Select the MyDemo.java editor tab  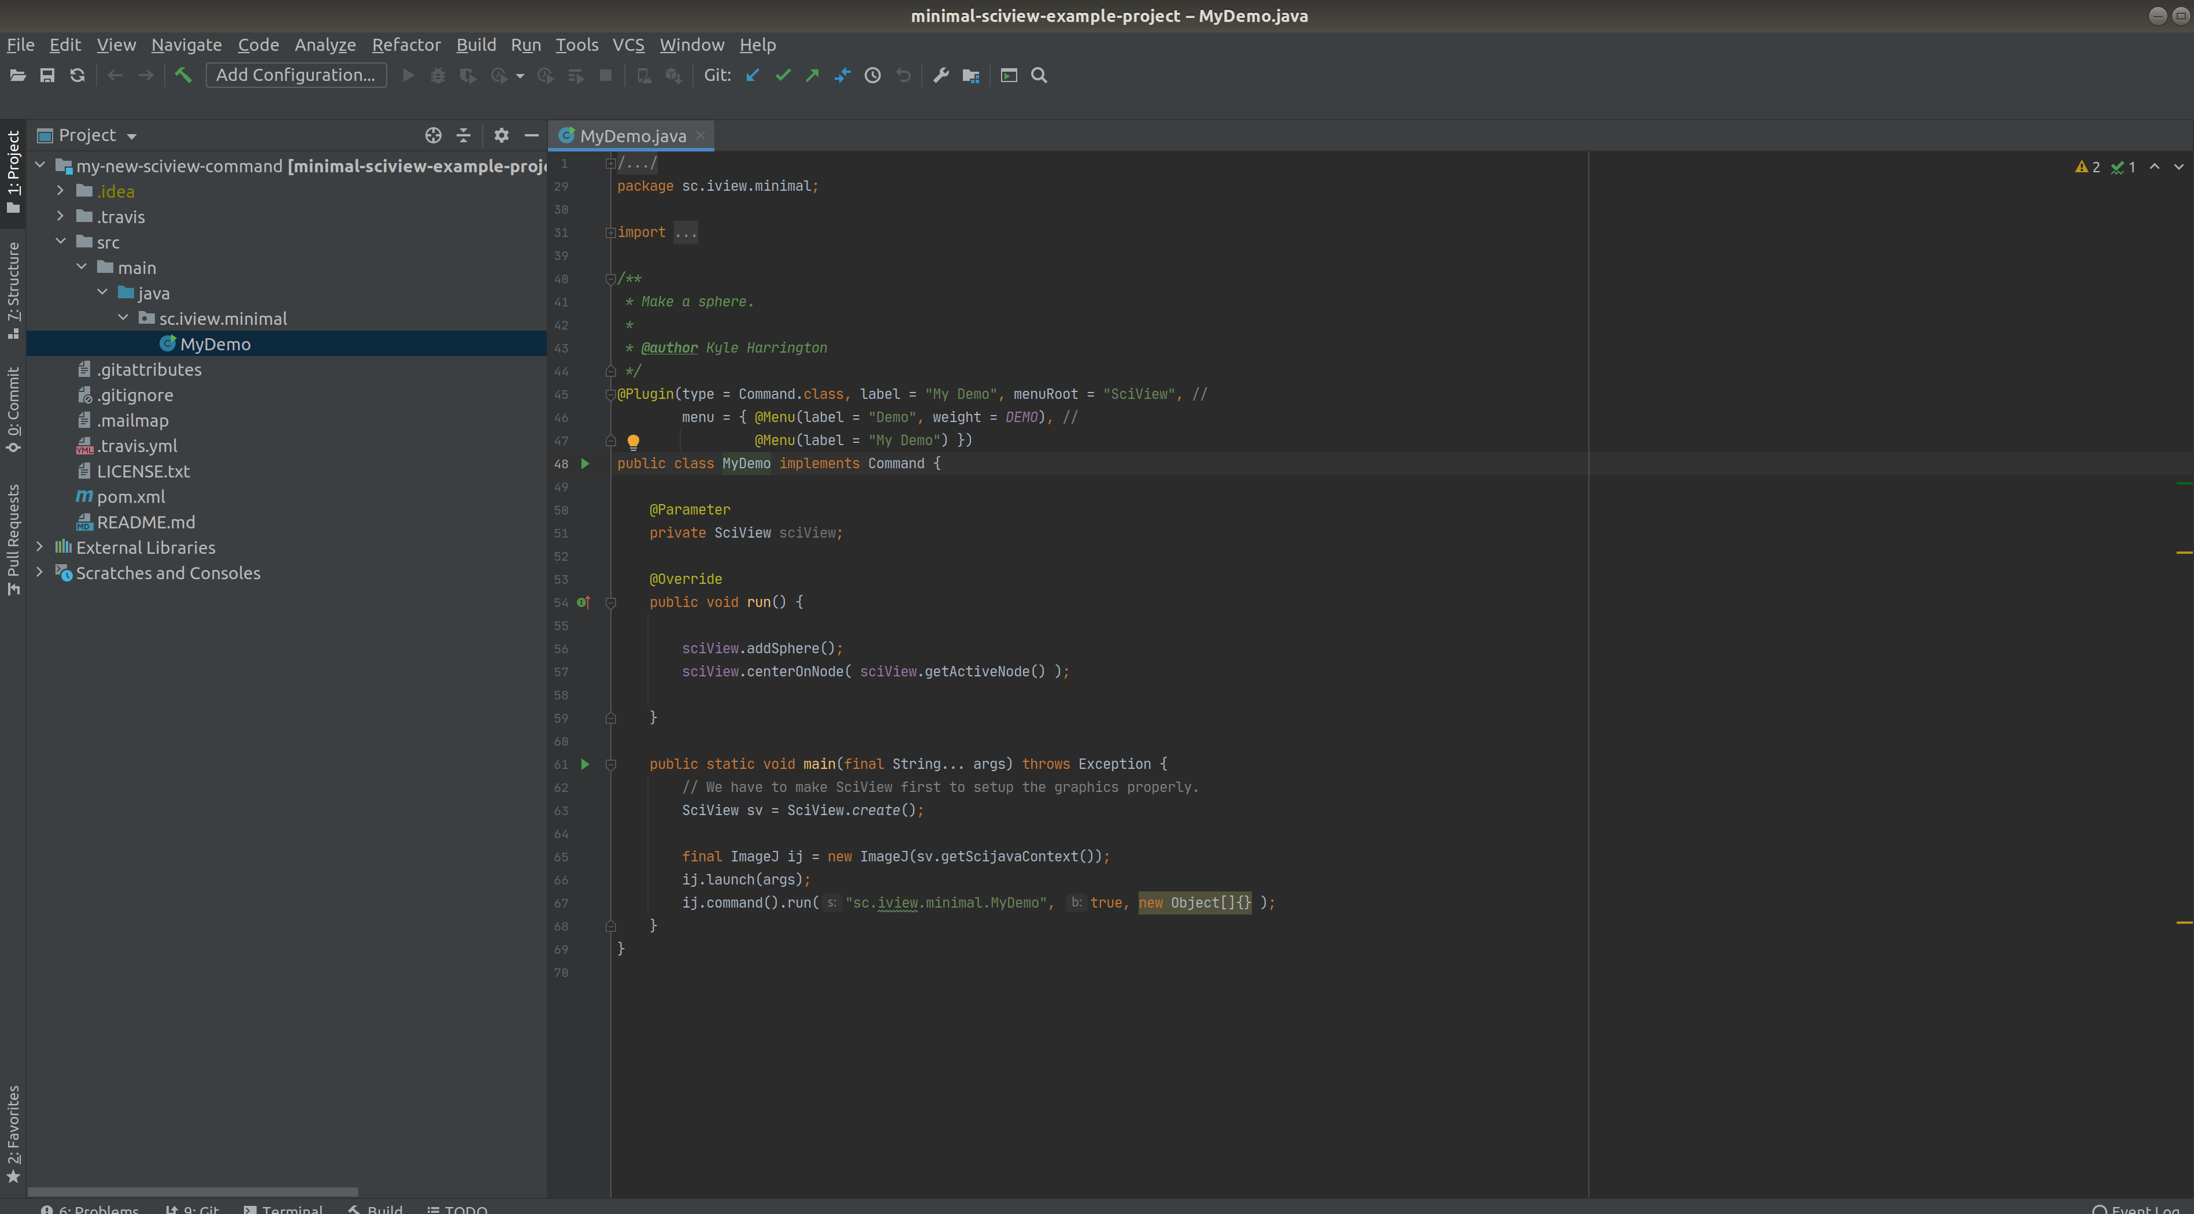632,135
